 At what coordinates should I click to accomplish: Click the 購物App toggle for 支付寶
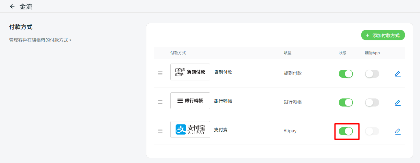372,131
